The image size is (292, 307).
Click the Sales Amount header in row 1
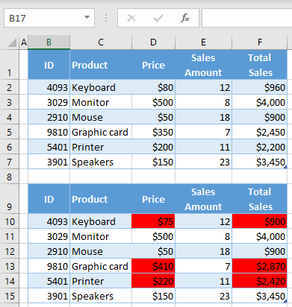(203, 65)
